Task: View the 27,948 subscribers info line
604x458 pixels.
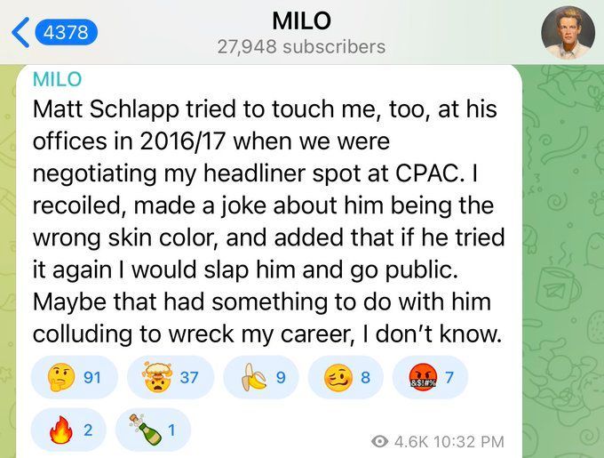Action: 302,47
